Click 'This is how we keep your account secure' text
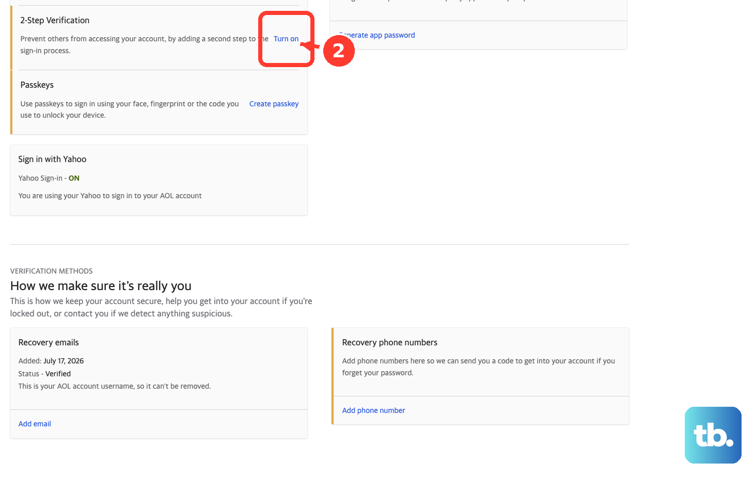This screenshot has height=478, width=756. pos(161,307)
